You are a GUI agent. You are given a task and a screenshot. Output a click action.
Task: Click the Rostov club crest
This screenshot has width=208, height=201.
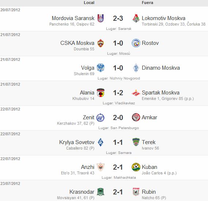pos(136,43)
